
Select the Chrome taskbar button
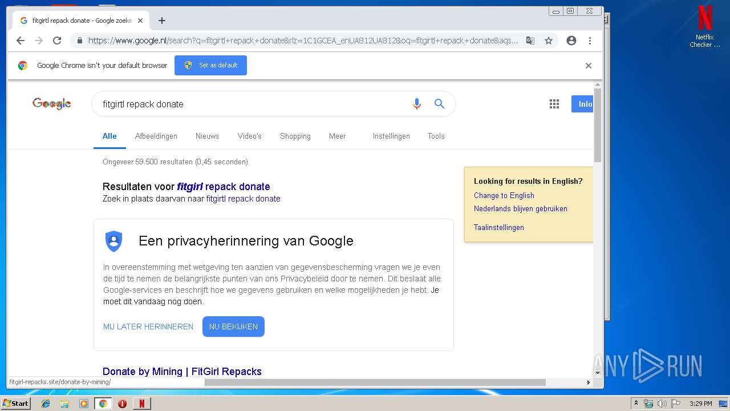click(x=103, y=404)
